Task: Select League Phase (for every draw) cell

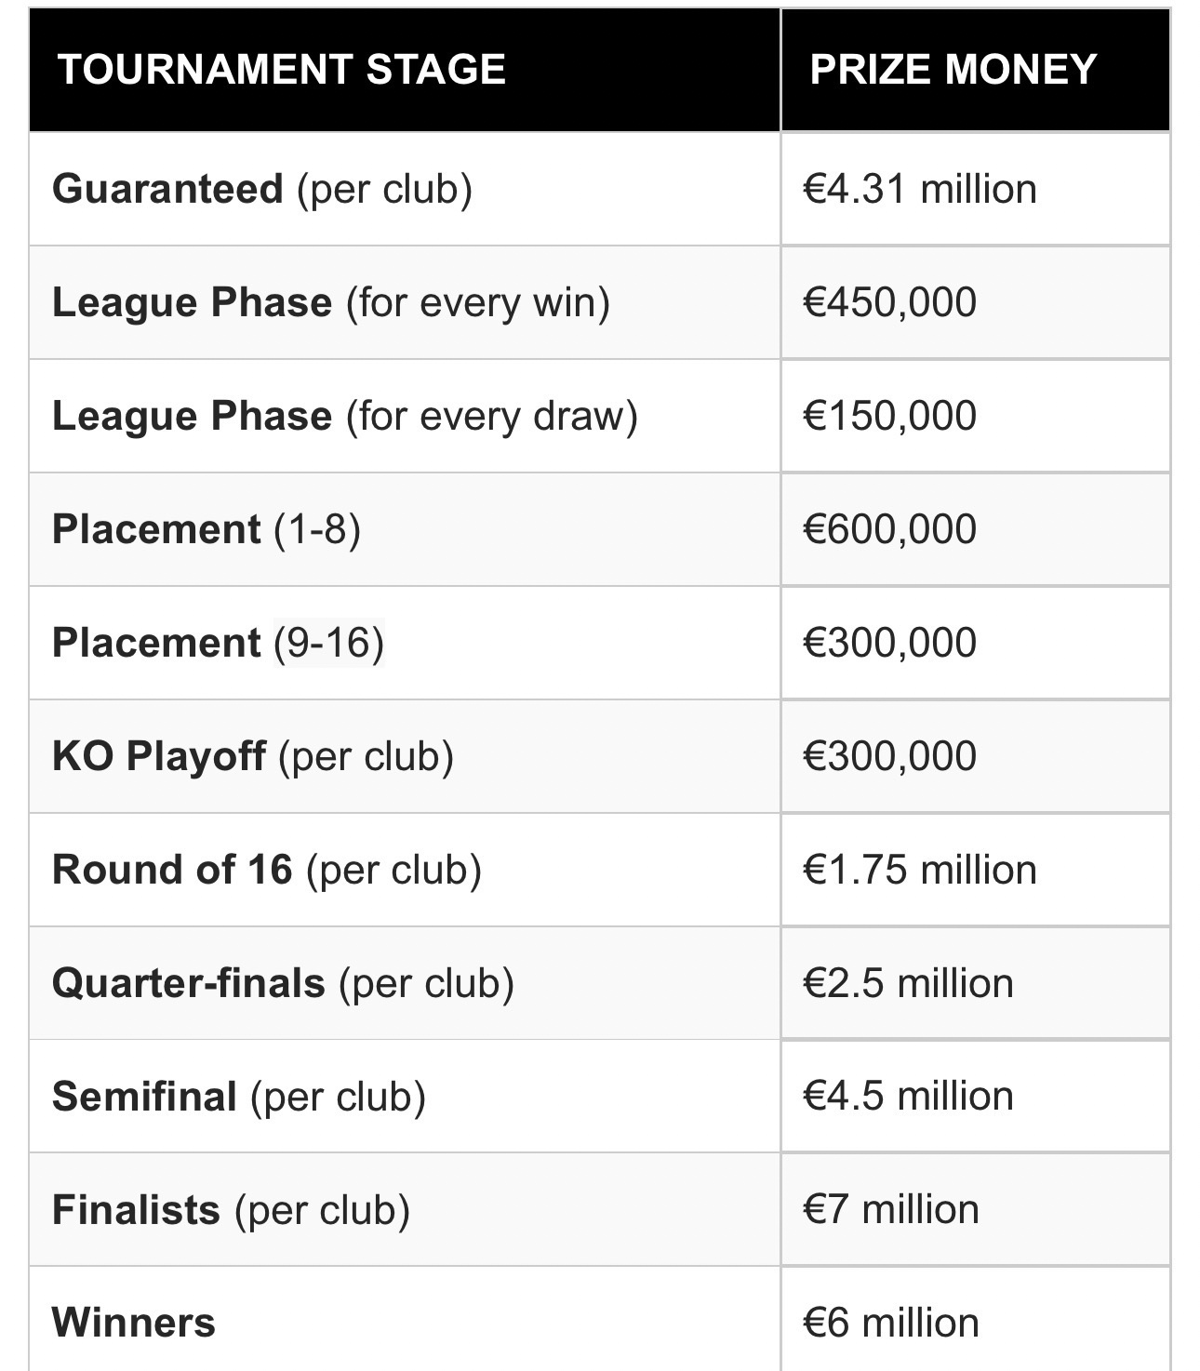Action: point(344,416)
